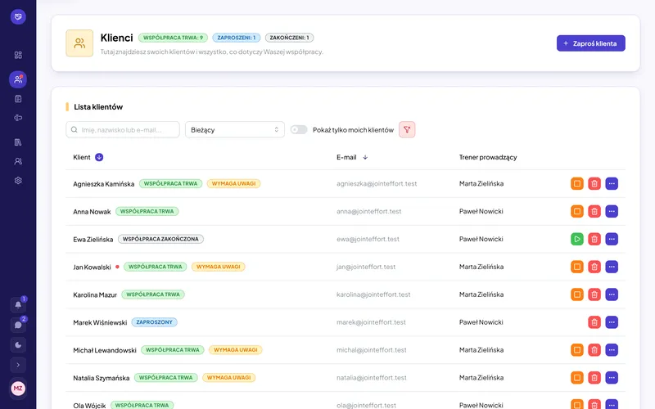Click the red clear-filter funnel button
Viewport: 655px width, 409px height.
click(407, 130)
